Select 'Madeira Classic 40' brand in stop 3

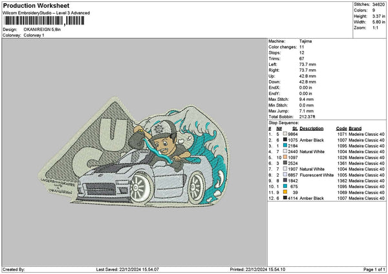point(367,146)
